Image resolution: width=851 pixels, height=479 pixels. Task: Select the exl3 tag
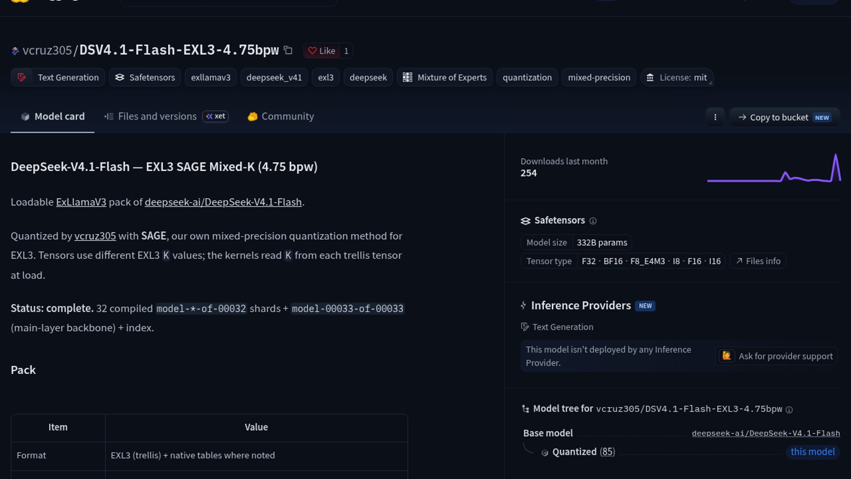pos(326,77)
